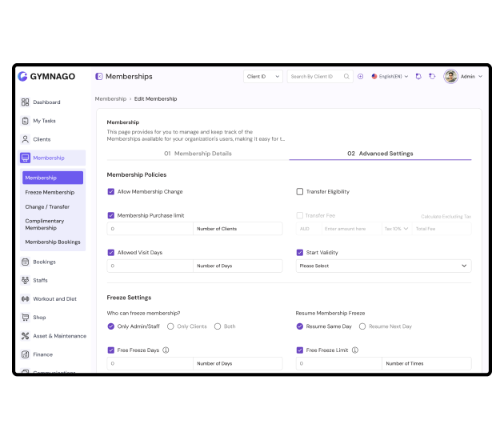Click the Workout and Diet dumbbell icon
The height and width of the screenshot is (440, 504).
(25, 299)
